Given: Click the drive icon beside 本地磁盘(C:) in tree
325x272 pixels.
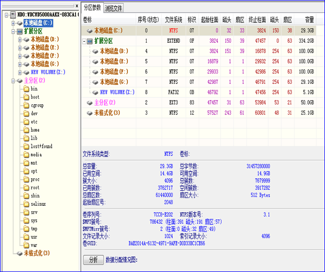Looking at the screenshot, I should [x=20, y=23].
